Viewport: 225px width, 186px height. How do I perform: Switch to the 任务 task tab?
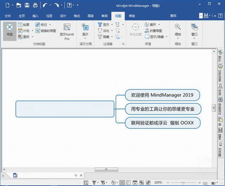[49, 16]
